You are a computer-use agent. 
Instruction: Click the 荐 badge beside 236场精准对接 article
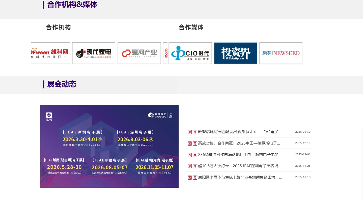coord(195,155)
